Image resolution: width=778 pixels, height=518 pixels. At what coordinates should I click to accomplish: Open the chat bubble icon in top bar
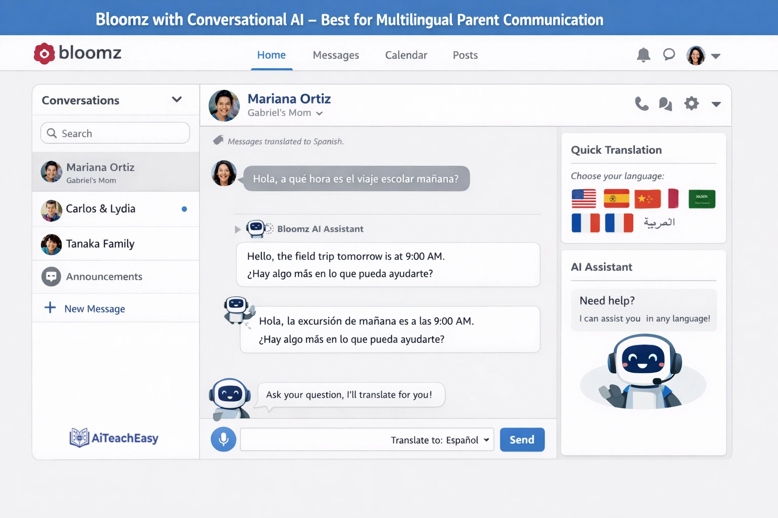[x=669, y=55]
